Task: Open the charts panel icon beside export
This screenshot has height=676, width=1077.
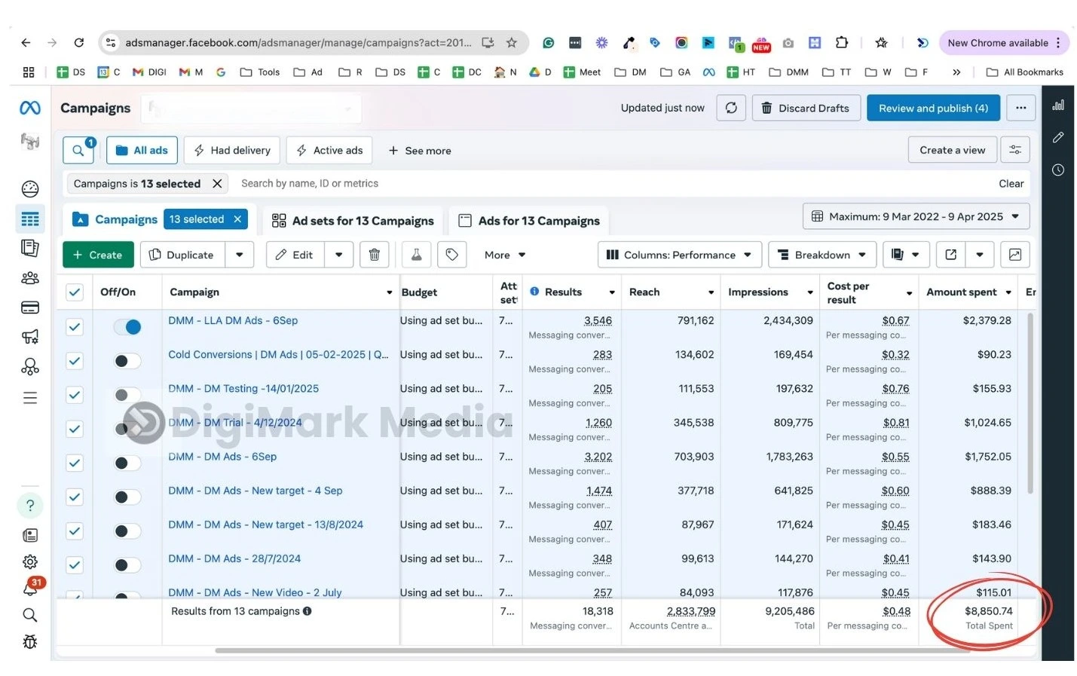Action: [x=1014, y=255]
